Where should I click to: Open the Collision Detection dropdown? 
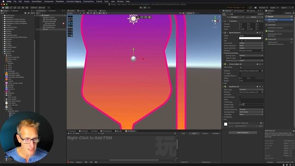tap(251, 109)
